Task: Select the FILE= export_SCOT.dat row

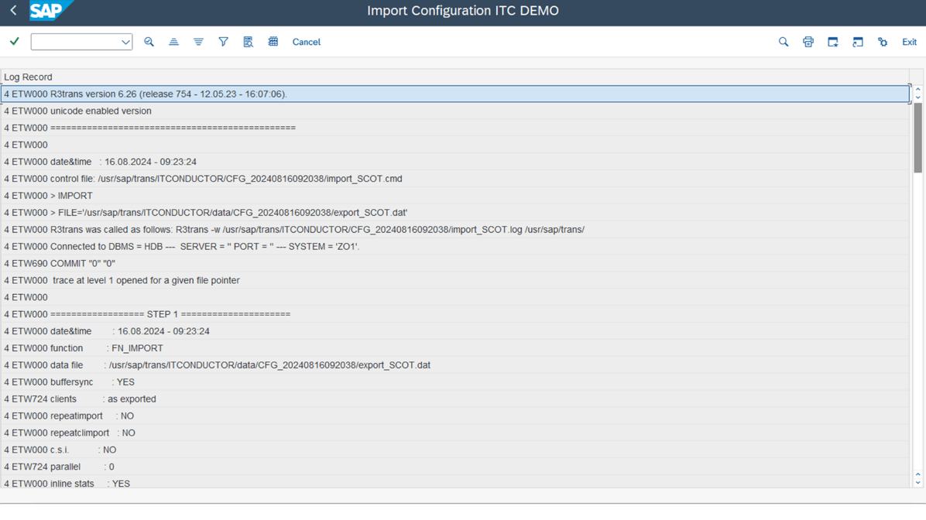Action: point(454,213)
